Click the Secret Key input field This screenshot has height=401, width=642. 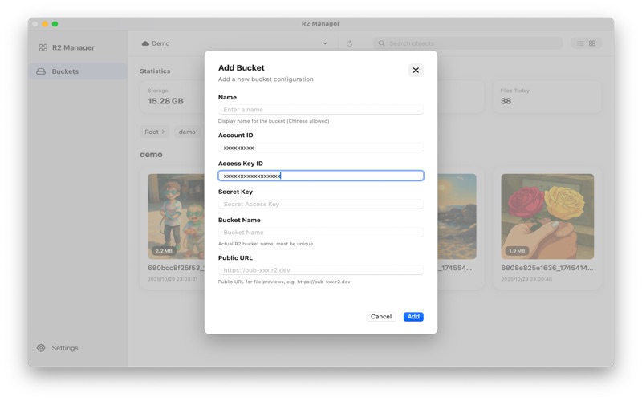320,204
